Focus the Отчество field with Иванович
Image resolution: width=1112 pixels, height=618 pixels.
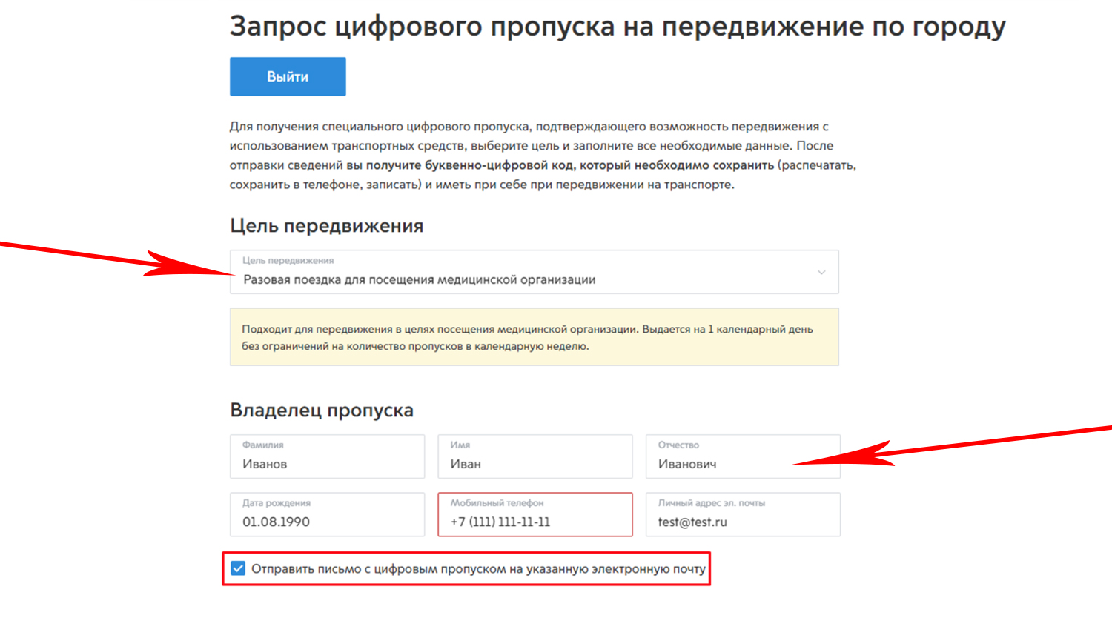click(743, 456)
